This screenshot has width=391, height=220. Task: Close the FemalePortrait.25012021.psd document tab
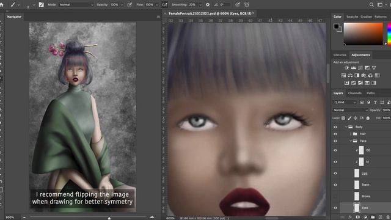point(165,13)
